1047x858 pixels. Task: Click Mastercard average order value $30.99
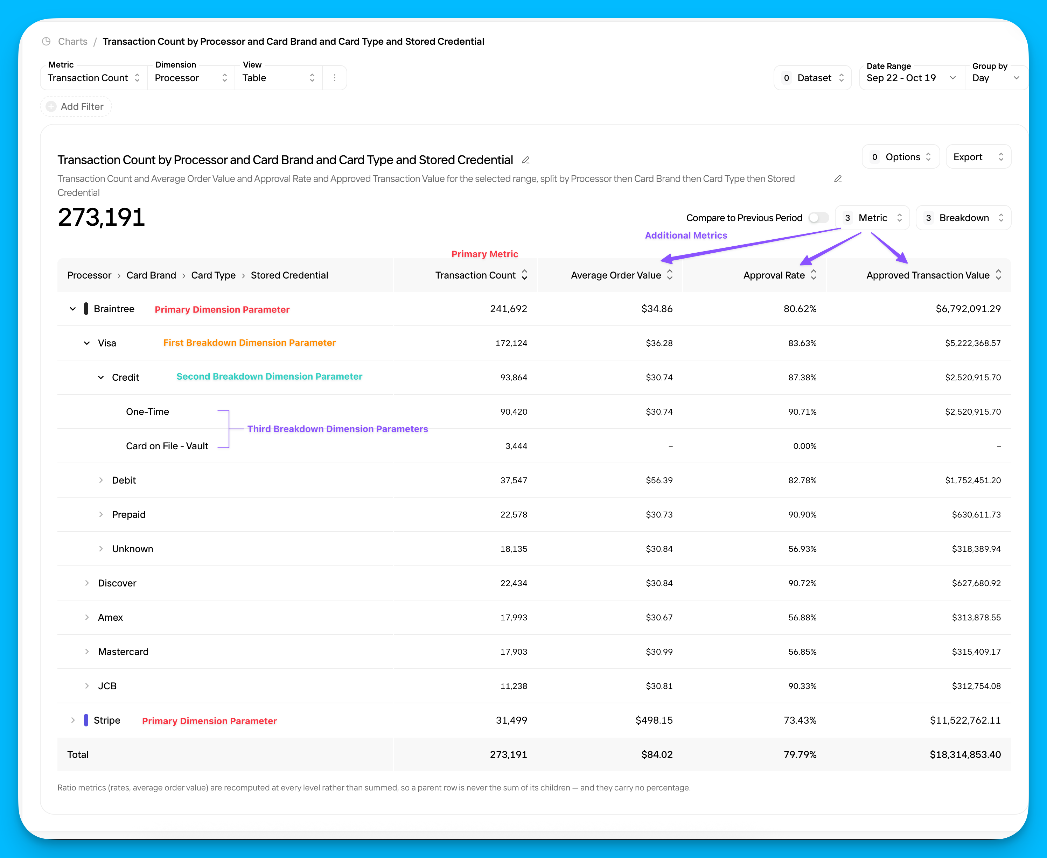pyautogui.click(x=659, y=652)
